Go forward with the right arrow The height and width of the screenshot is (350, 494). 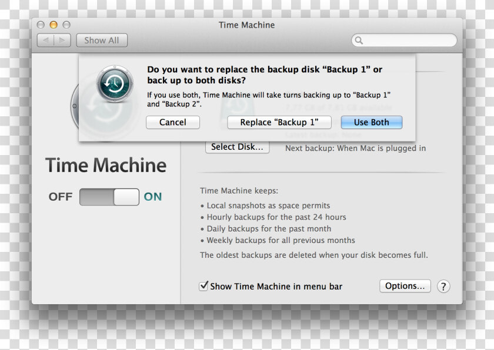62,41
